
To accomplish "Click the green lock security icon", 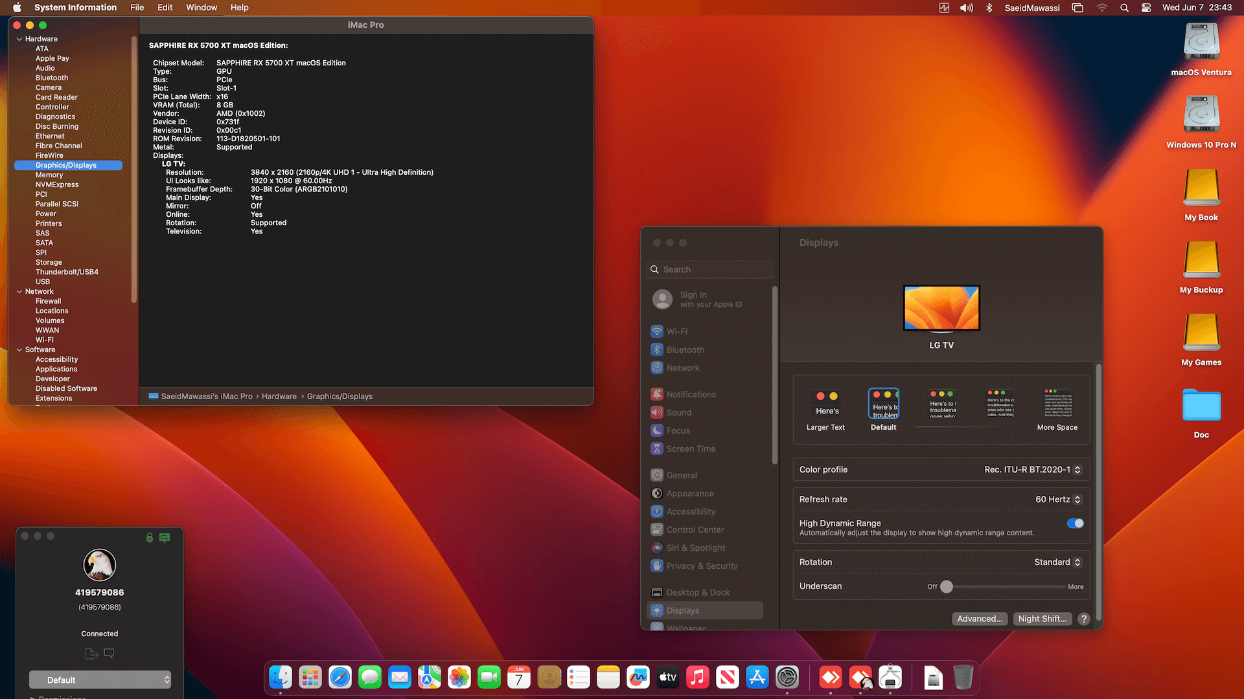I will coord(150,537).
